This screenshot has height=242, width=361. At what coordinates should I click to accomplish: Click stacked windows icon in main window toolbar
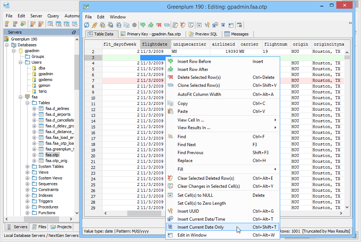coord(75,24)
